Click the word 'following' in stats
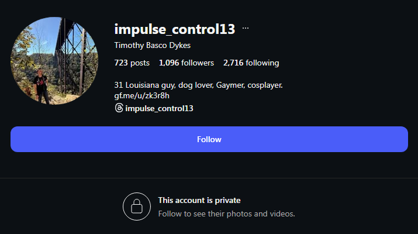 click(x=263, y=63)
